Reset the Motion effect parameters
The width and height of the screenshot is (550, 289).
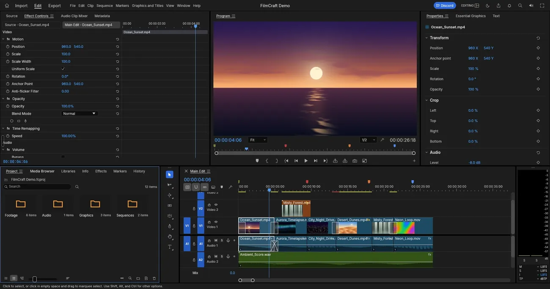click(x=117, y=39)
